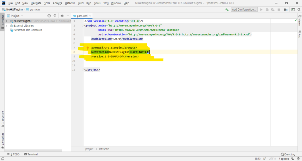Open the Code menu
The width and height of the screenshot is (302, 161).
point(47,3)
